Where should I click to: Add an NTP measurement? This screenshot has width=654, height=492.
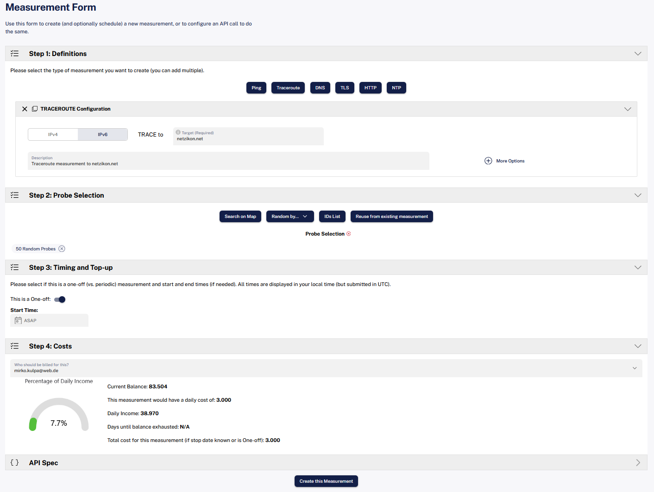click(396, 88)
